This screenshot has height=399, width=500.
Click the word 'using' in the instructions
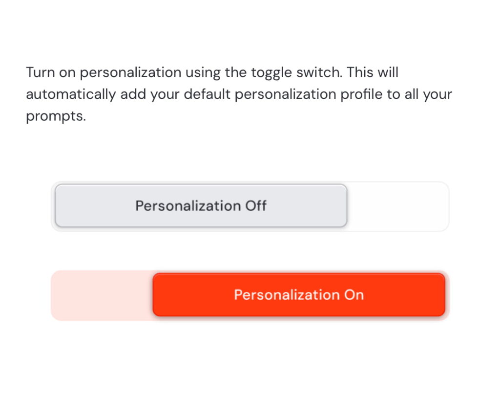(203, 73)
